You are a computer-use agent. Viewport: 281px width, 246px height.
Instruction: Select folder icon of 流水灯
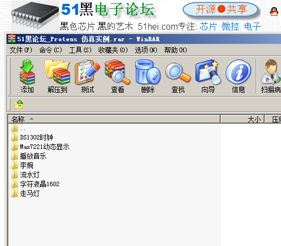tap(14, 175)
